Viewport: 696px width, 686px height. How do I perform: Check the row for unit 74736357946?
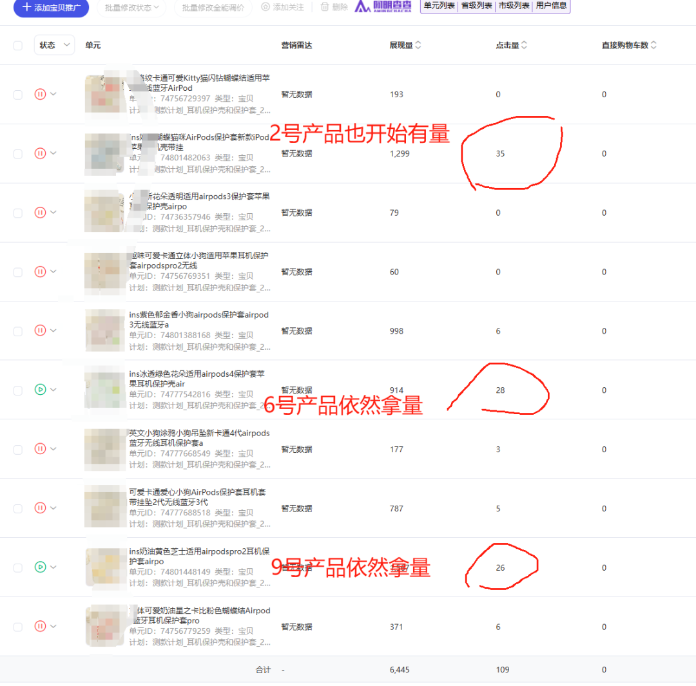coord(18,213)
